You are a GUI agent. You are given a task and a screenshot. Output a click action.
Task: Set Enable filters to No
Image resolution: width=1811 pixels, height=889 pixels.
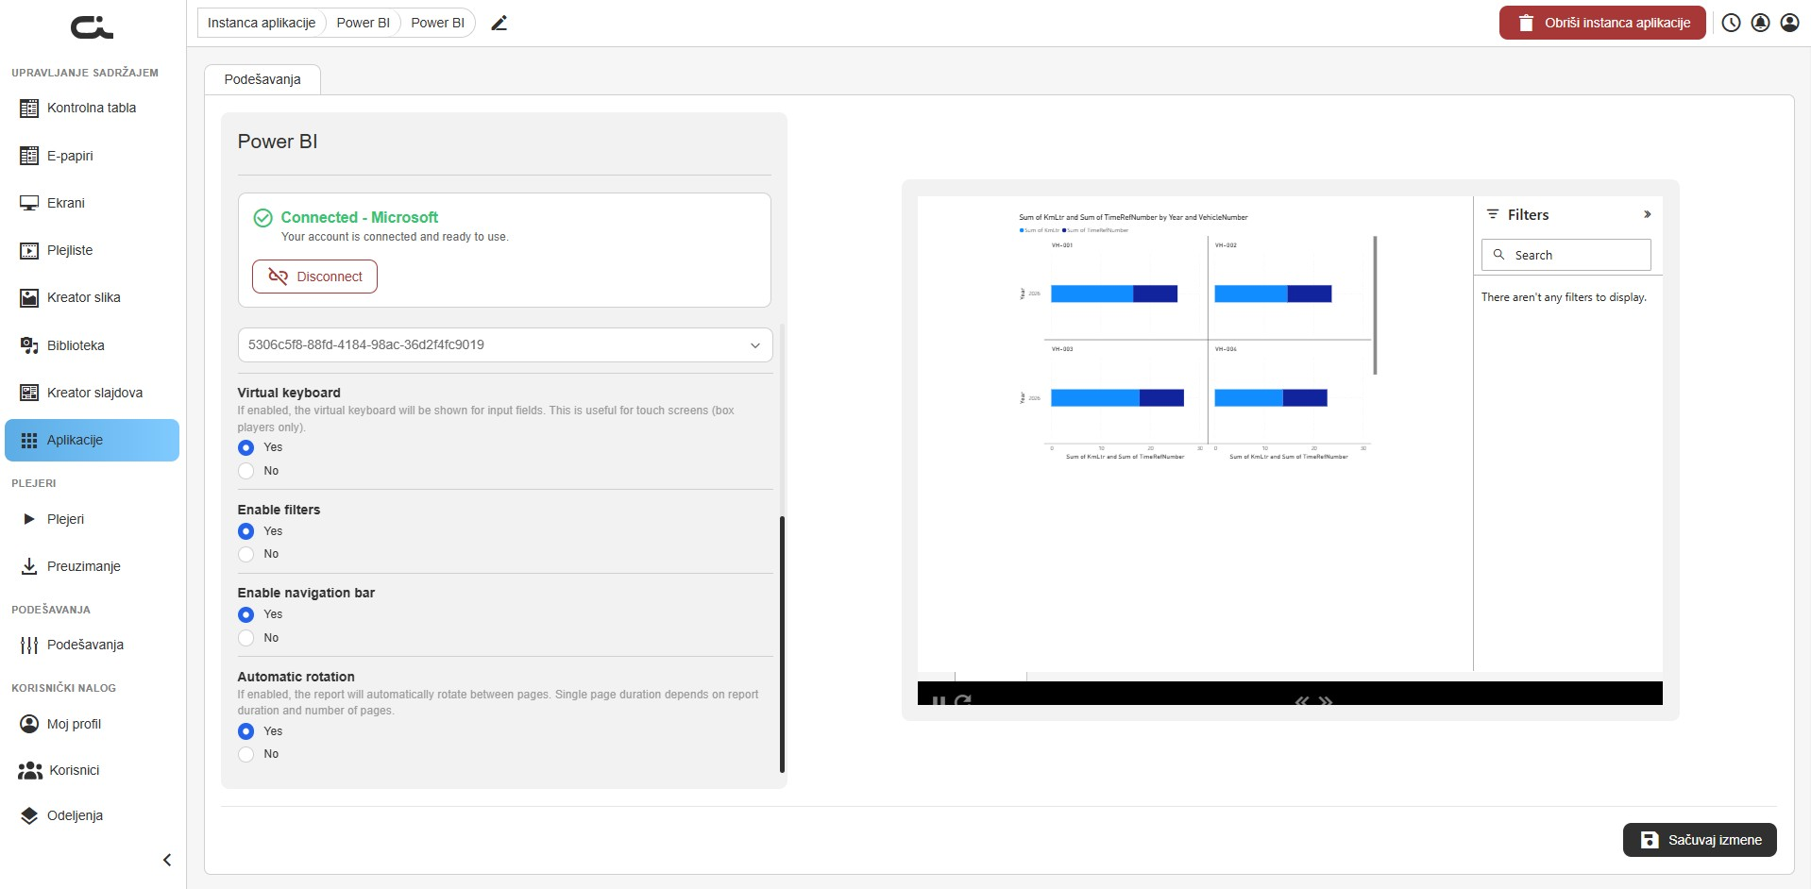tap(246, 554)
